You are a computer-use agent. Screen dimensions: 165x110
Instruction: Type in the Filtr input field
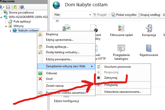[x=75, y=15]
